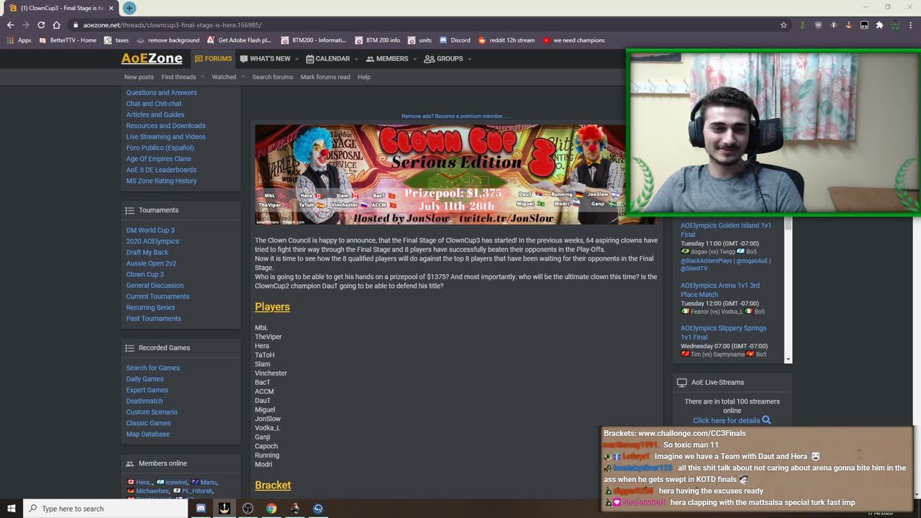Open the Help link

364,77
